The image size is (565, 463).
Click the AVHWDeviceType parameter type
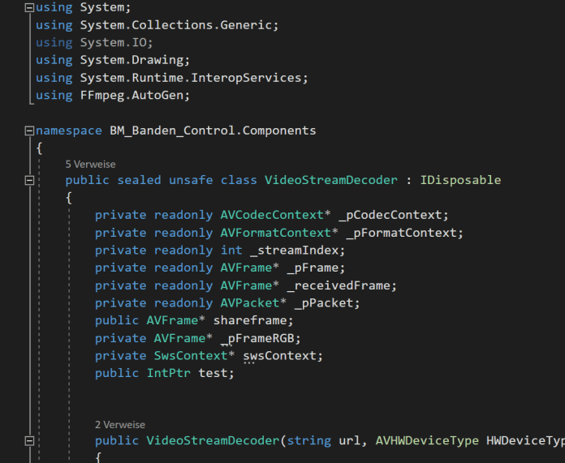[427, 441]
